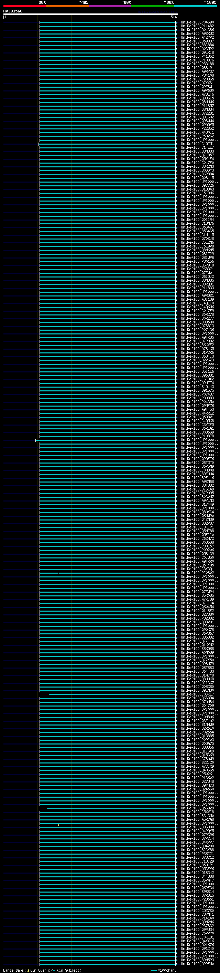Select the UniRef100_Q9DFT6 label

click(197, 459)
